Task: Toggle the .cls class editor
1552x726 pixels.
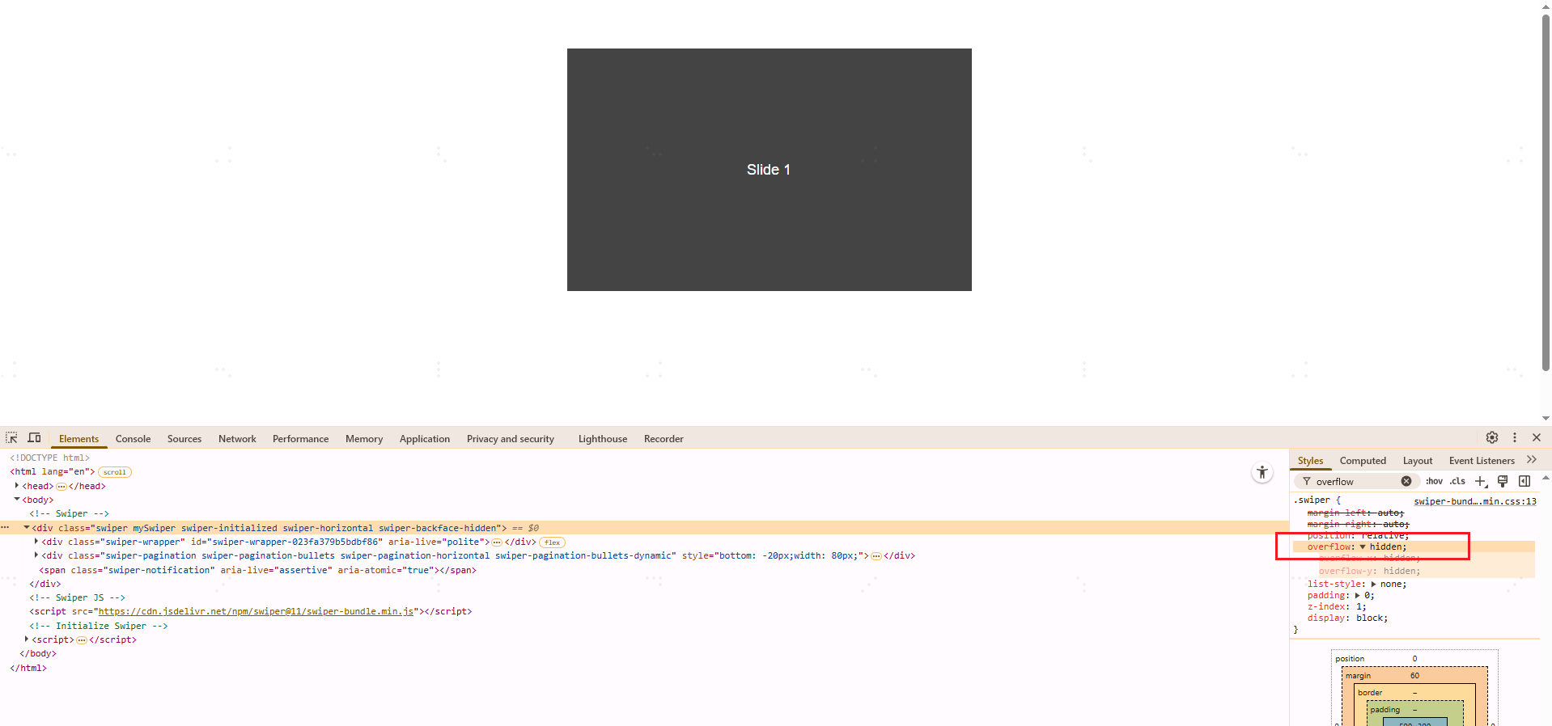Action: click(x=1457, y=481)
